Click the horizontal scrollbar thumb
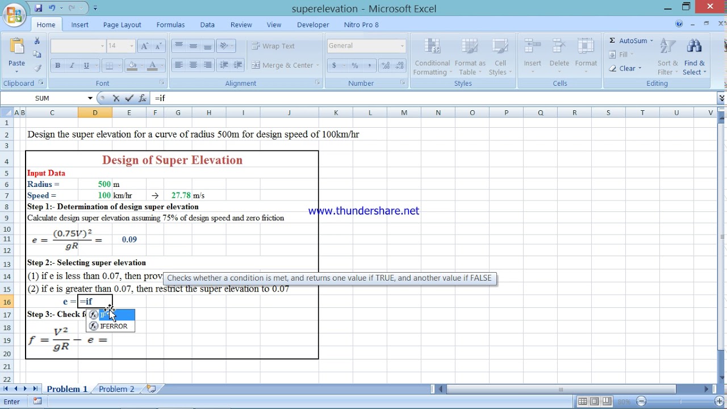 (561, 389)
